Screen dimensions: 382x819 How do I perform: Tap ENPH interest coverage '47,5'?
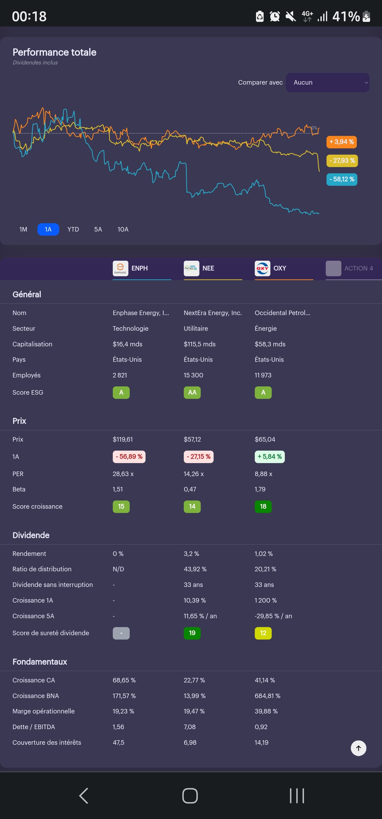coord(119,742)
